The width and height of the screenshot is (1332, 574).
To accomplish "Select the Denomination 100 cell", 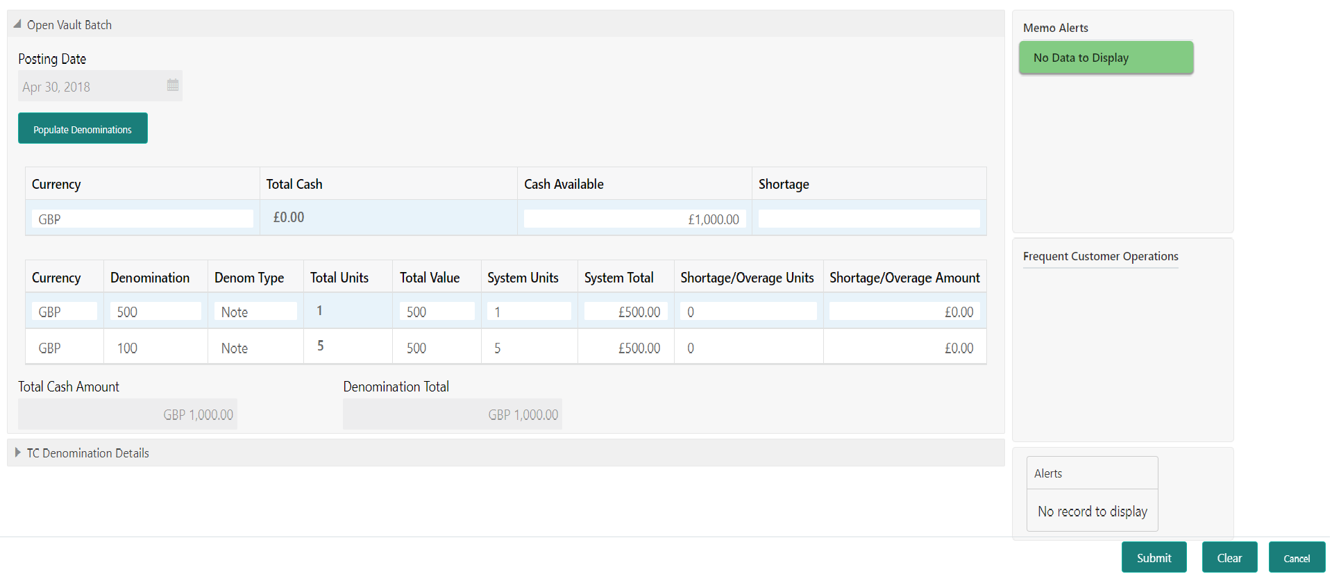I will (155, 347).
